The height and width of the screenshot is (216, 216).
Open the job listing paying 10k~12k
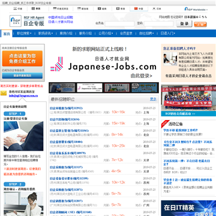click(69, 178)
